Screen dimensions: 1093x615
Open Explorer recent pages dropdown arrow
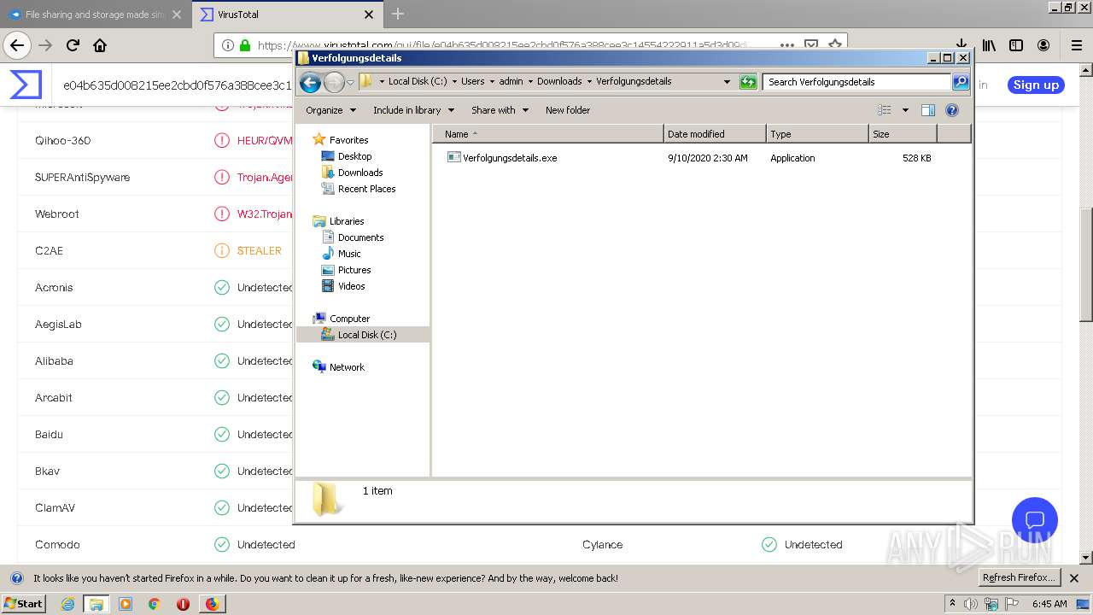click(x=350, y=83)
